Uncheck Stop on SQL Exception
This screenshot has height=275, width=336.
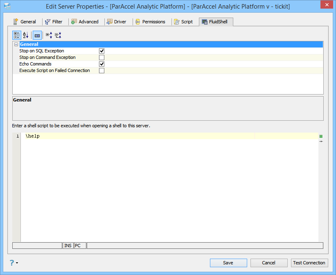click(x=101, y=51)
